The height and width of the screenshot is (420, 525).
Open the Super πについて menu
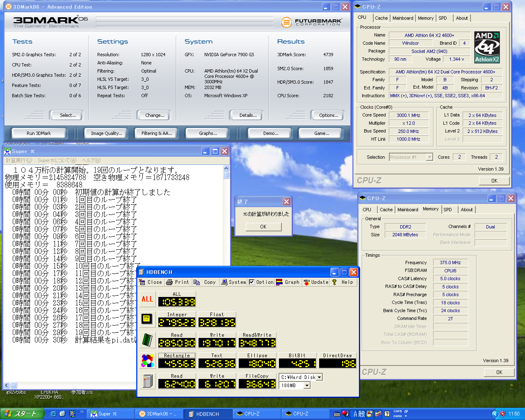(x=57, y=160)
